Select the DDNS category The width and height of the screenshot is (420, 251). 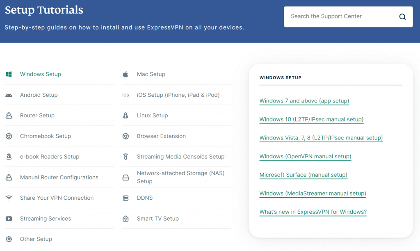coord(176,198)
